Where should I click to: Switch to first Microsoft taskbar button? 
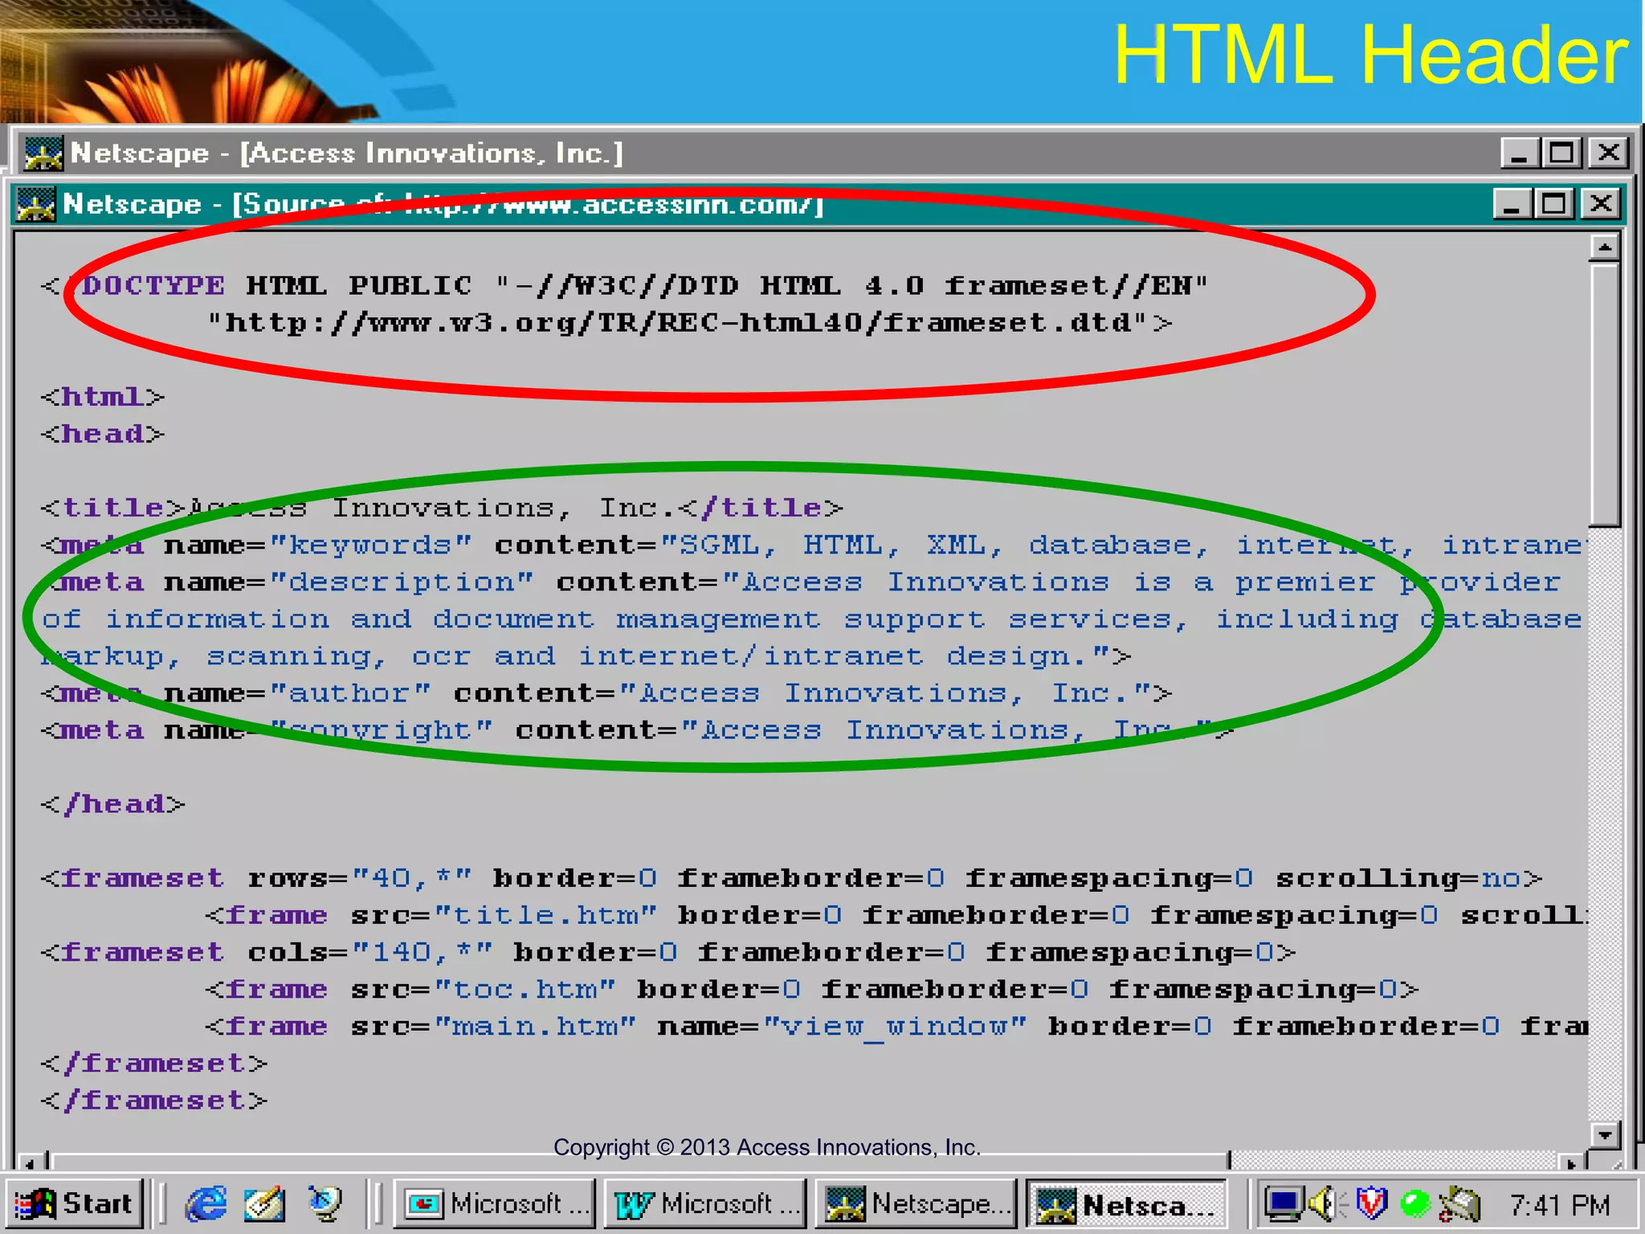[494, 1203]
